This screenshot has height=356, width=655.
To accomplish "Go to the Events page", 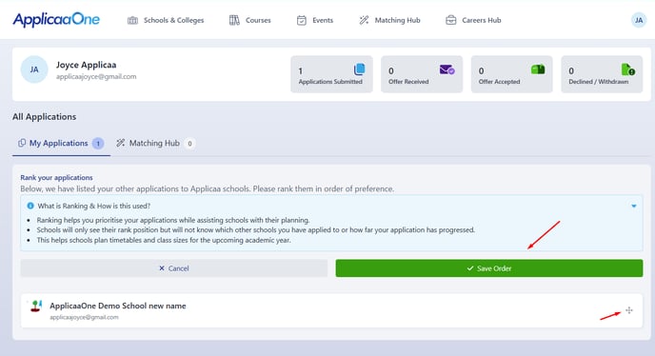I will point(314,20).
